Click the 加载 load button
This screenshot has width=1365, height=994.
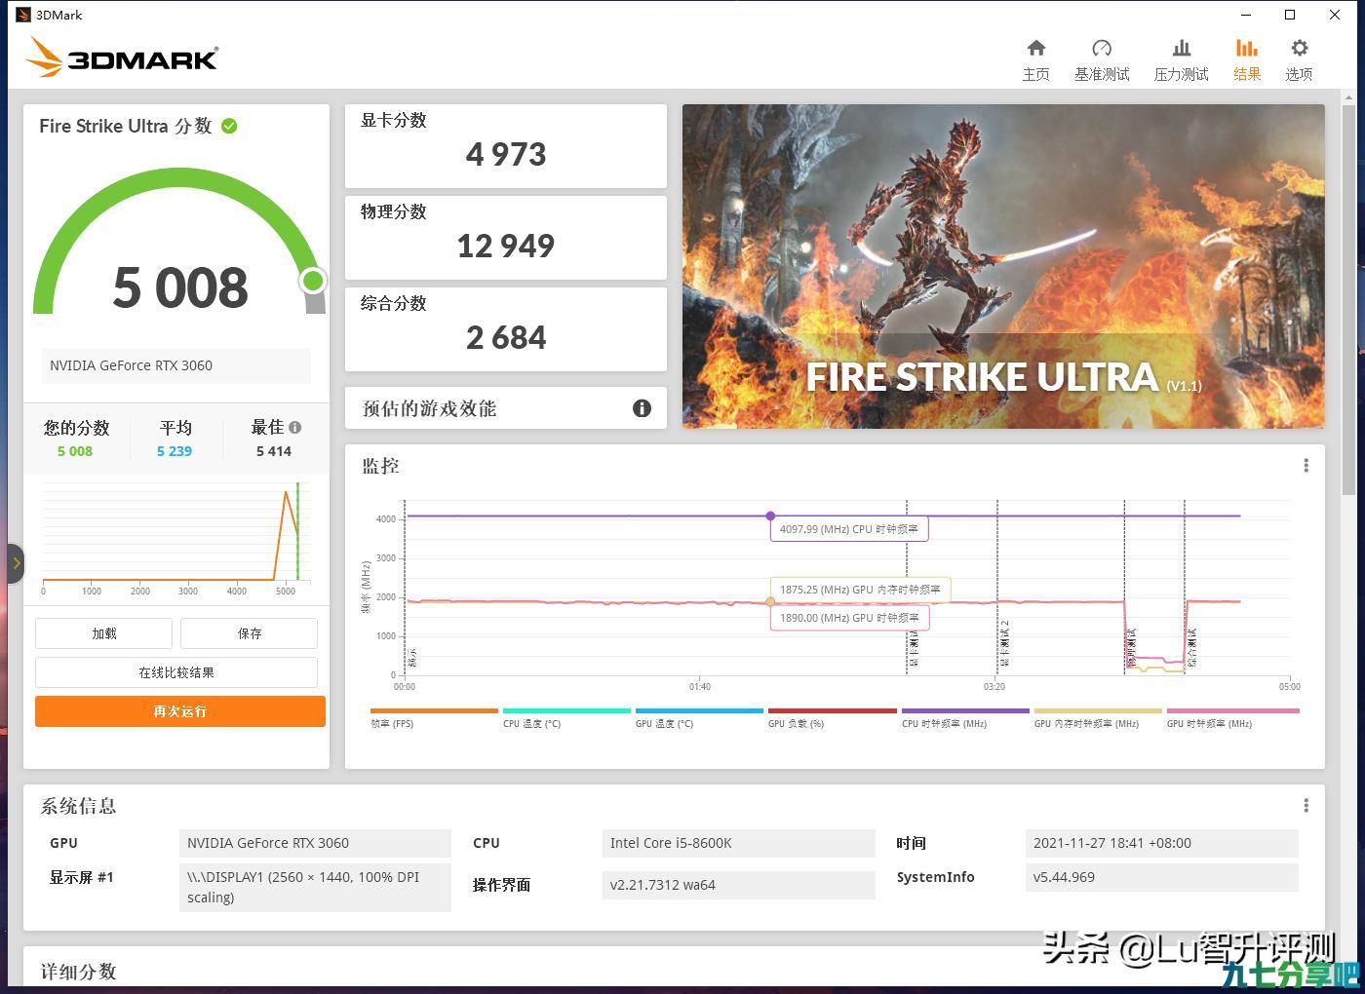103,633
